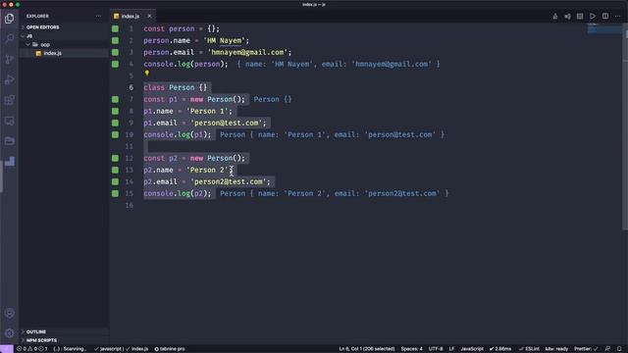The height and width of the screenshot is (353, 628).
Task: Open the Extensions view
Action: [x=9, y=100]
